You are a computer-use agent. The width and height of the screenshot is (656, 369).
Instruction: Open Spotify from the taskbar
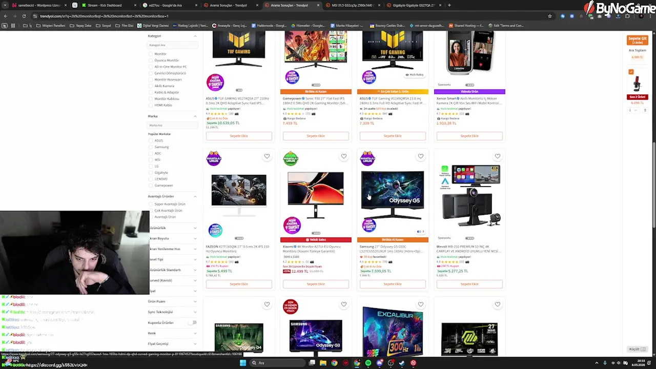click(x=368, y=363)
